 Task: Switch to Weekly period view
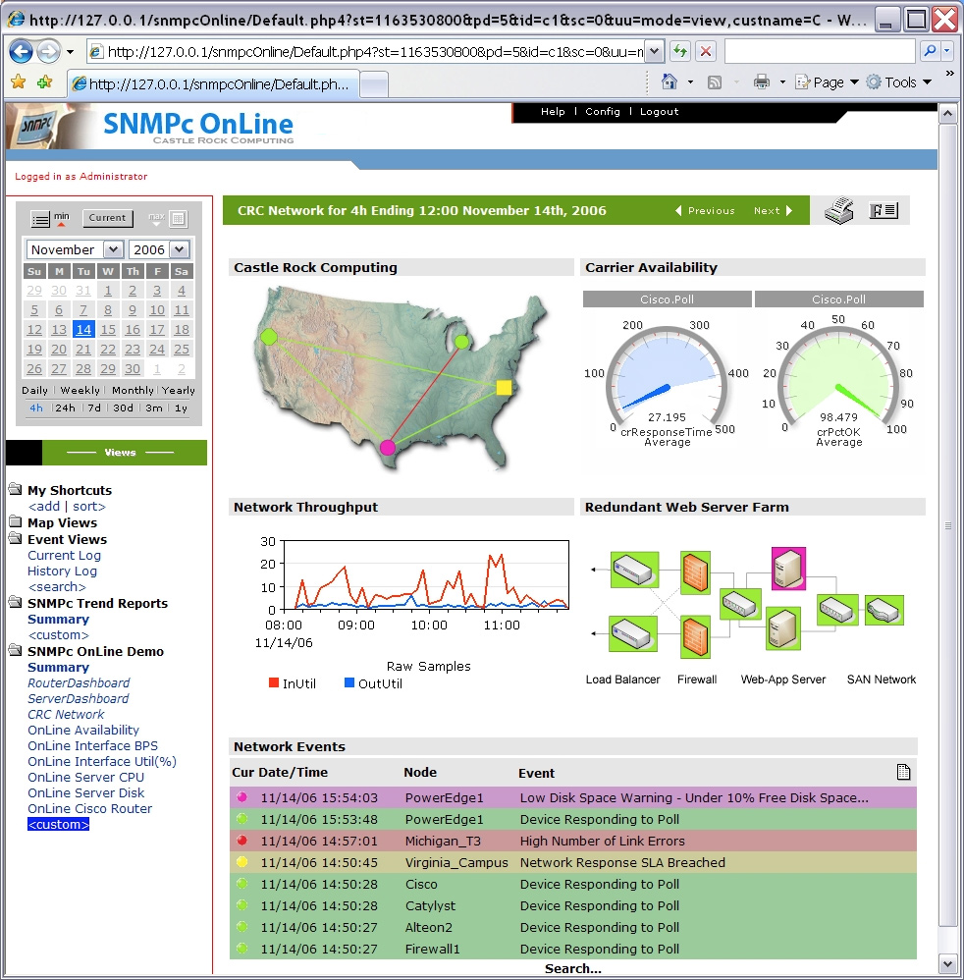click(80, 390)
